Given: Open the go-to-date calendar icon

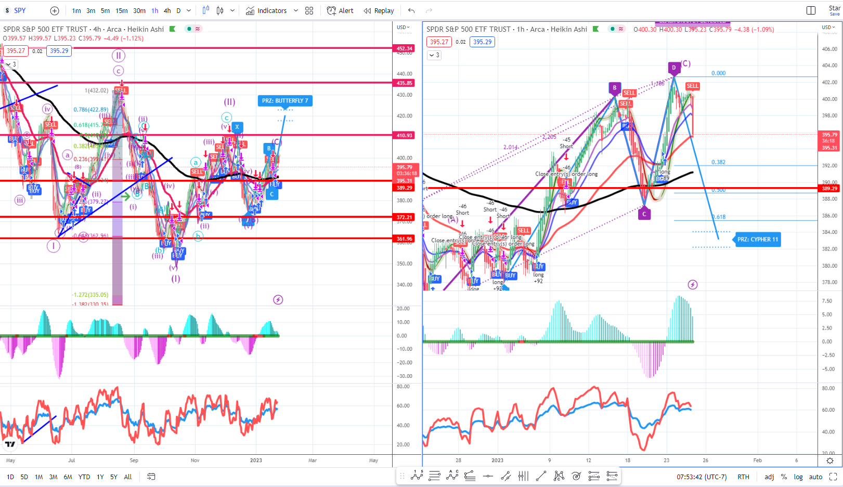Looking at the screenshot, I should [151, 477].
